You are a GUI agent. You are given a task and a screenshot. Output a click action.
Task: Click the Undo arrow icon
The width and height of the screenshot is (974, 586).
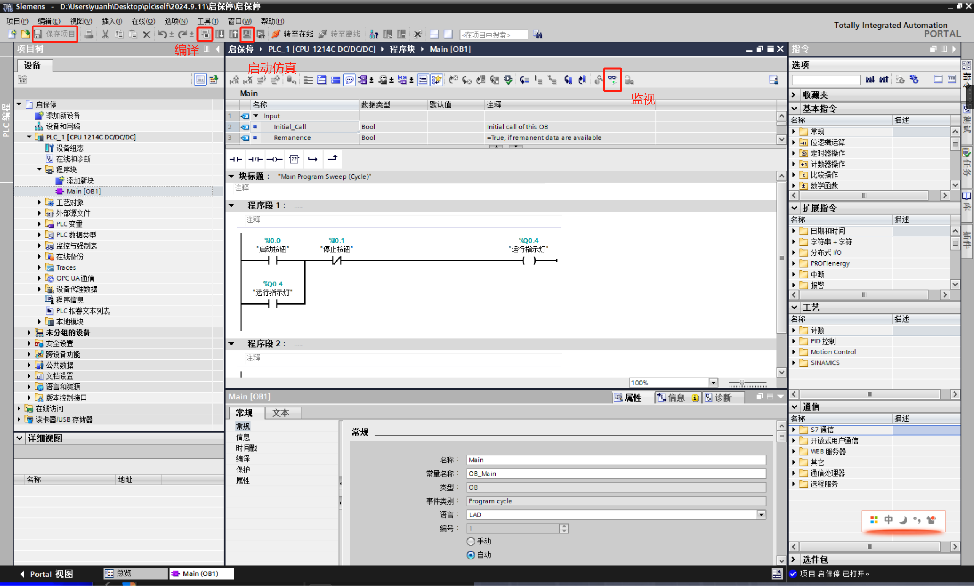[162, 34]
